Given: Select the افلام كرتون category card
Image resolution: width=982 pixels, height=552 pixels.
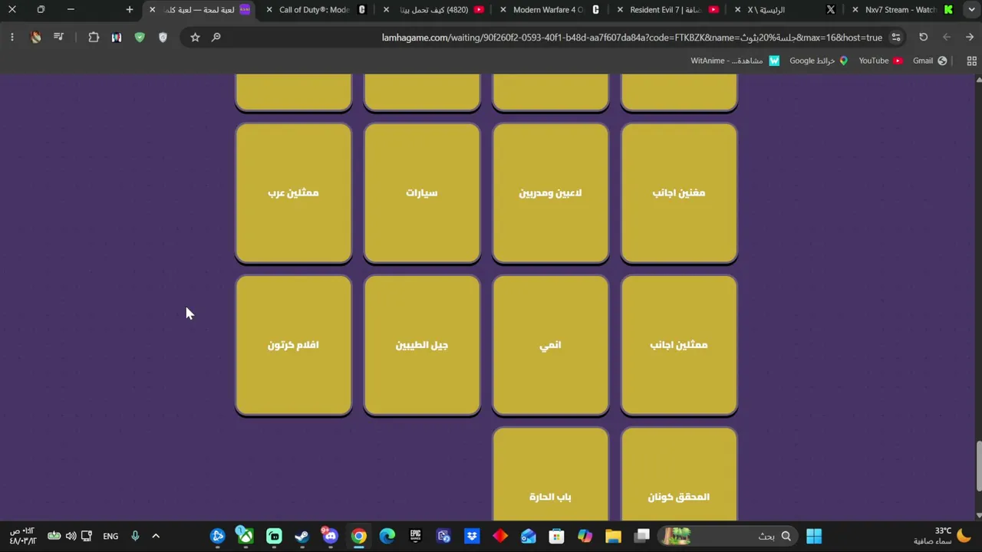Looking at the screenshot, I should pos(294,345).
